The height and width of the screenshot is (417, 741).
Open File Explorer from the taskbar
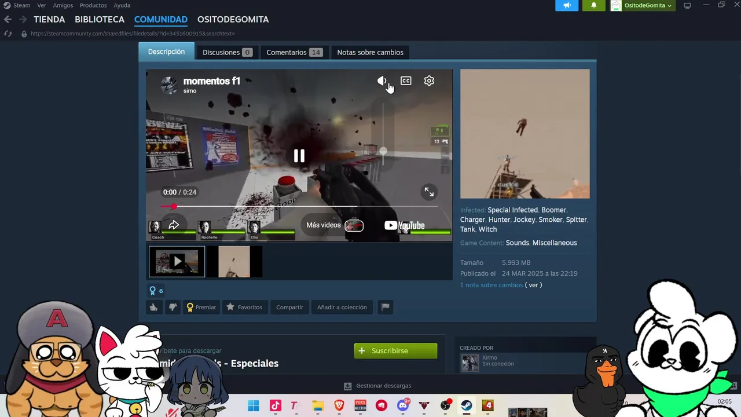[x=317, y=405]
